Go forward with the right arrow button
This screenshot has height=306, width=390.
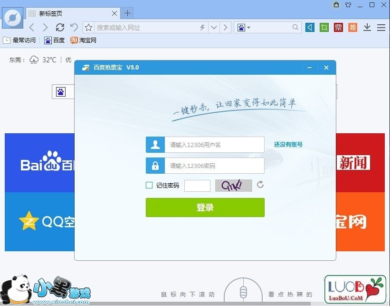[x=45, y=27]
